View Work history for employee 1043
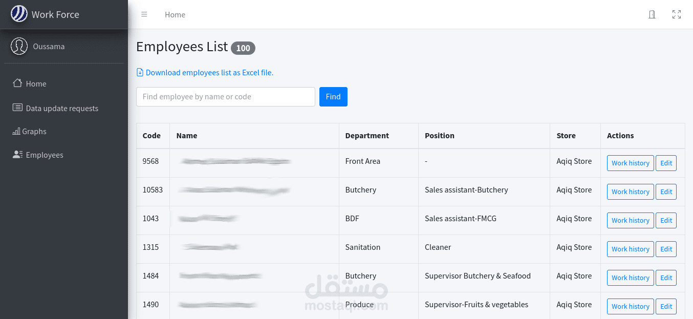Screen dimensions: 693x319 [630, 220]
